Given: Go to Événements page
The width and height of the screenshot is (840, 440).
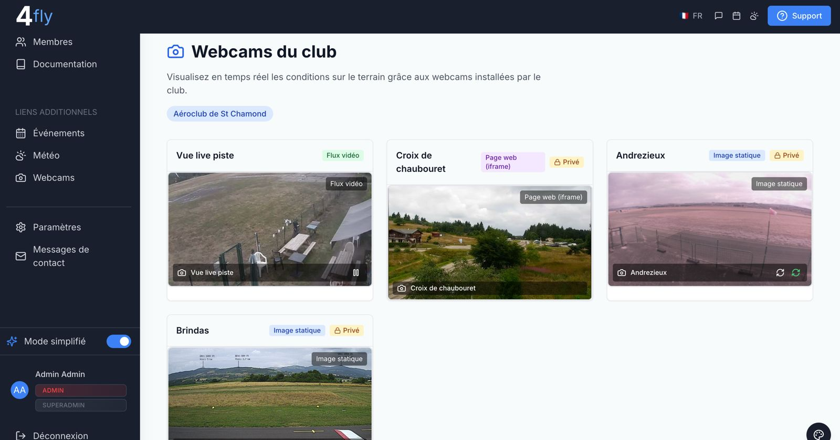Looking at the screenshot, I should 58,133.
